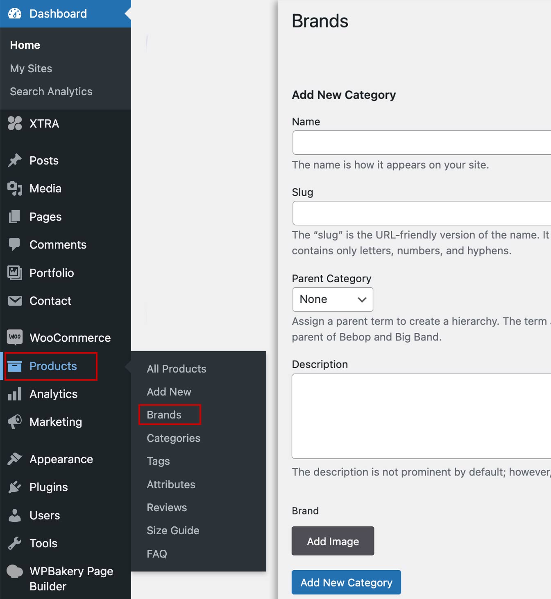
Task: Click the Posts pushpin icon
Action: point(15,160)
